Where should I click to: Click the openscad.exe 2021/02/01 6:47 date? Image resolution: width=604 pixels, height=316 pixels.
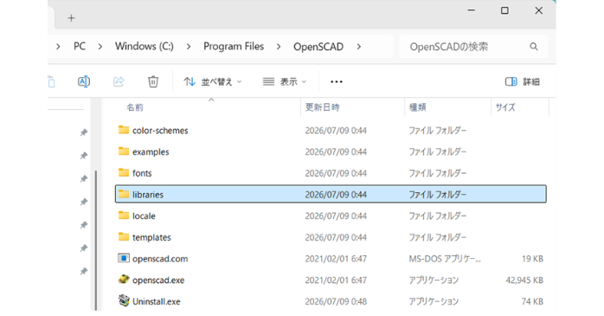pos(336,281)
